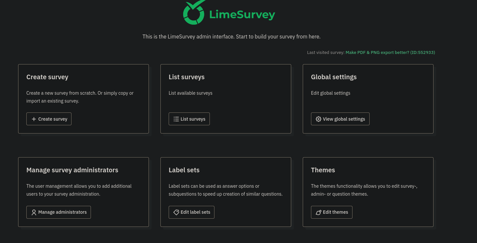The width and height of the screenshot is (477, 243).
Task: Select the Create survey card heading
Action: coord(47,77)
